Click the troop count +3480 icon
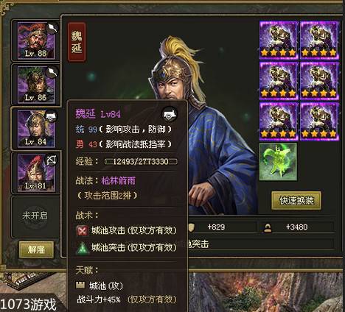Image resolution: width=345 pixels, height=312 pixels. click(268, 227)
